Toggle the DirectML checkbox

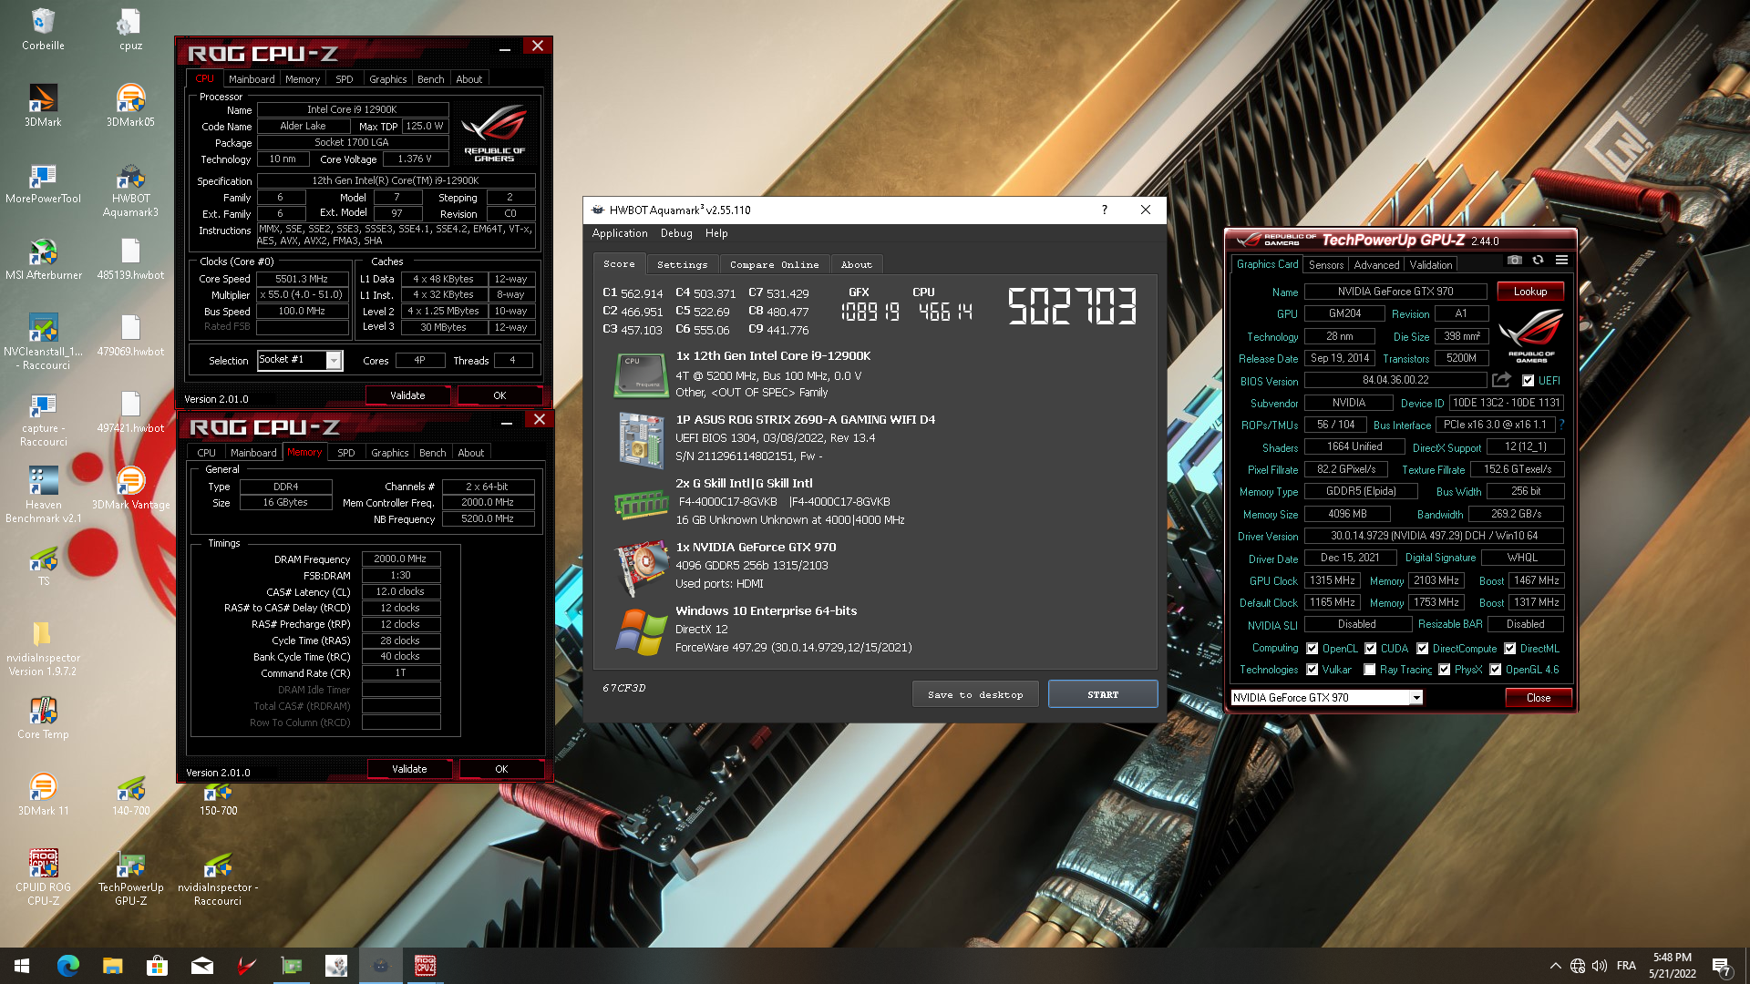click(x=1509, y=649)
